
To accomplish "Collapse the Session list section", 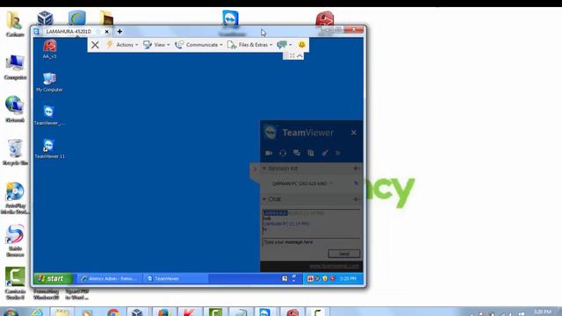I will [264, 168].
